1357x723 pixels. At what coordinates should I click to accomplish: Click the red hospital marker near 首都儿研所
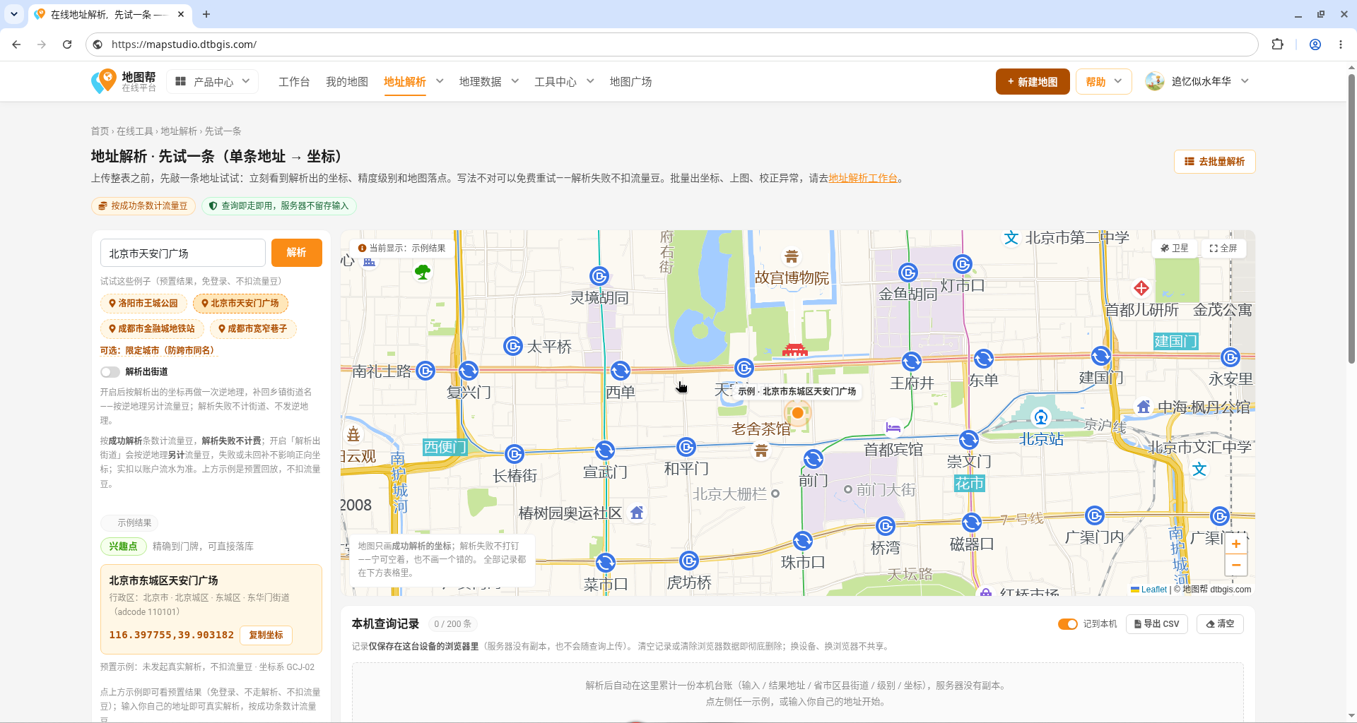1141,288
